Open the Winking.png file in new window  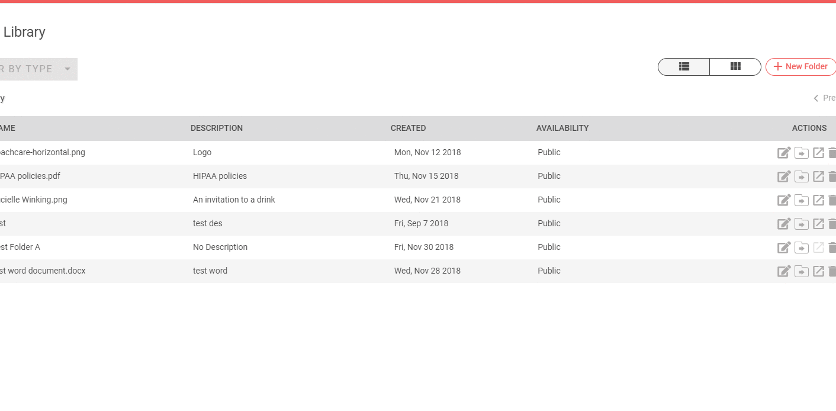[818, 200]
